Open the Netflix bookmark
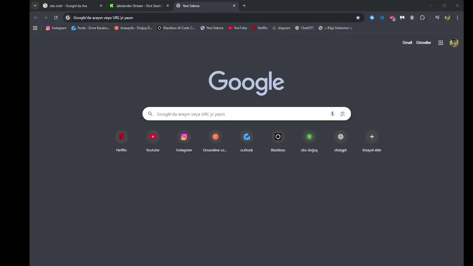473x266 pixels. coord(260,28)
